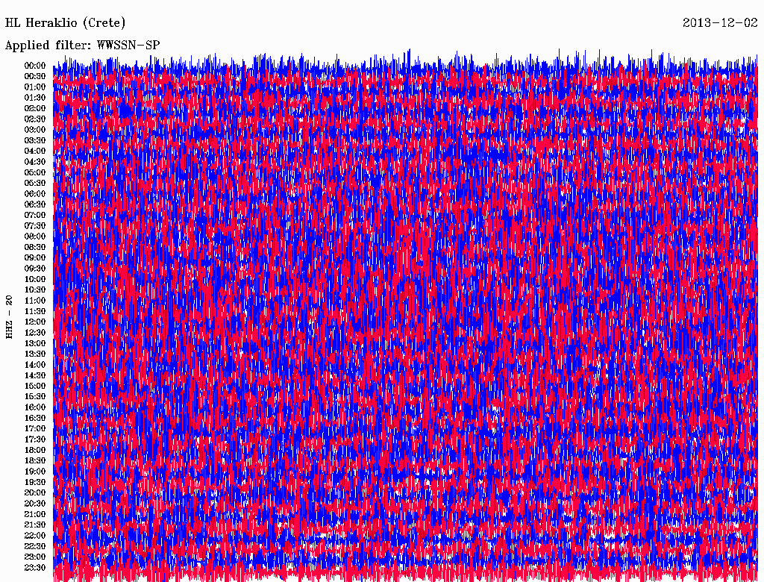Select the 13:30 time label

pyautogui.click(x=35, y=354)
